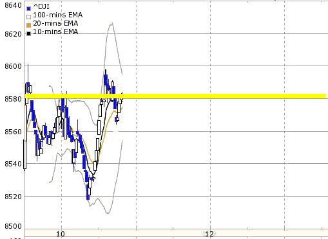Click the blue ^DJI legend swatch

coord(29,8)
